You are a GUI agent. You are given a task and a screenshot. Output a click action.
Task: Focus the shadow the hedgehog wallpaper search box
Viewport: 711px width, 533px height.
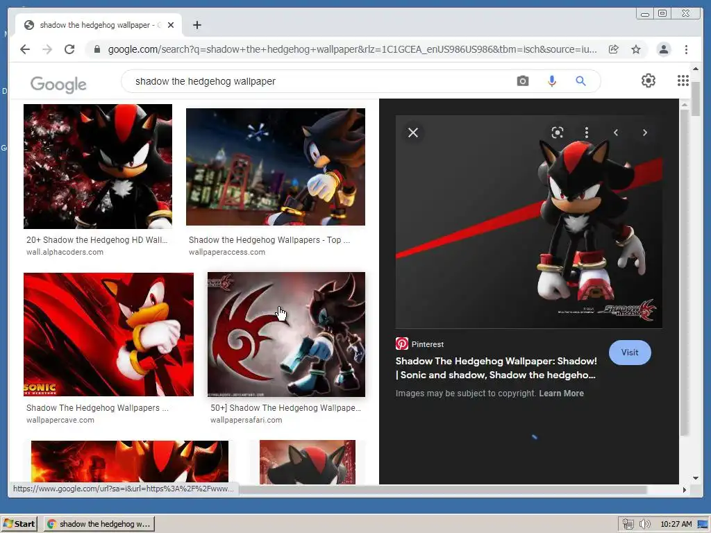[x=317, y=81]
